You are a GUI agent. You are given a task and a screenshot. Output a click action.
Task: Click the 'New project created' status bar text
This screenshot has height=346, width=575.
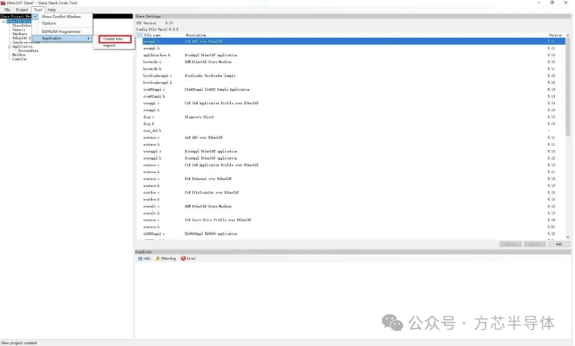coord(19,343)
